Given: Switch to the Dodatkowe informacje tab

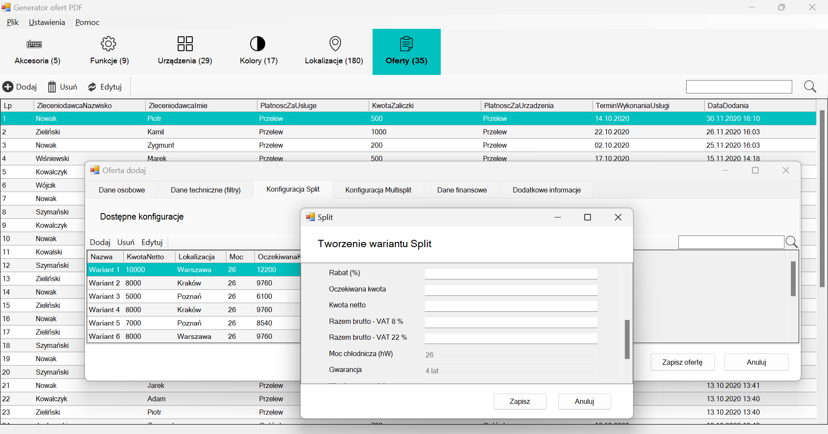Looking at the screenshot, I should (x=546, y=190).
